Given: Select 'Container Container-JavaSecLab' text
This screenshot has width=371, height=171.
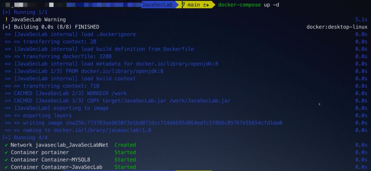Looking at the screenshot, I should coord(57,167).
